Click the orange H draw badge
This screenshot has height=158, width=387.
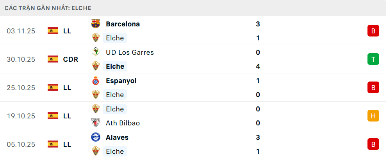coord(373,116)
